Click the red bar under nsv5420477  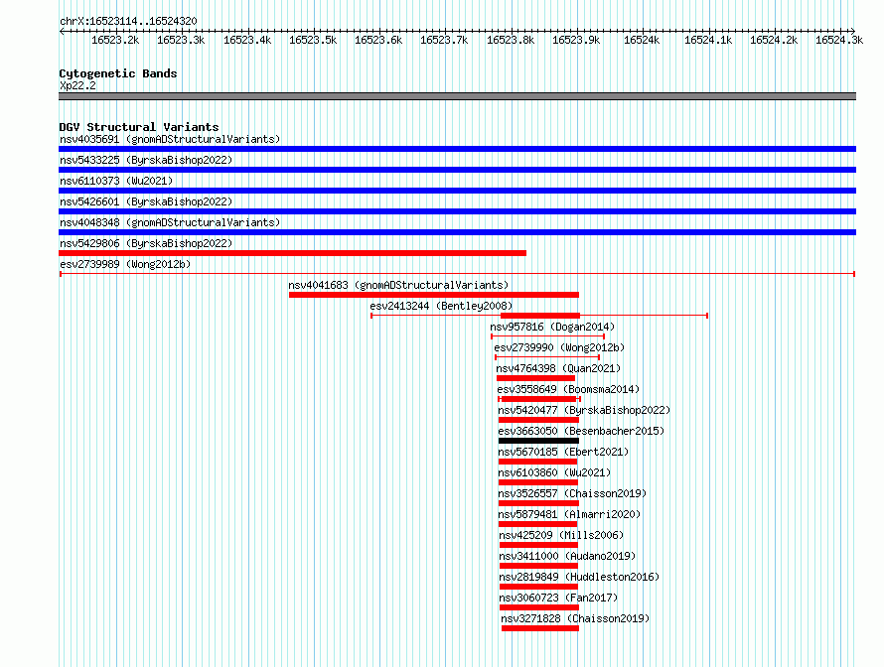click(539, 420)
